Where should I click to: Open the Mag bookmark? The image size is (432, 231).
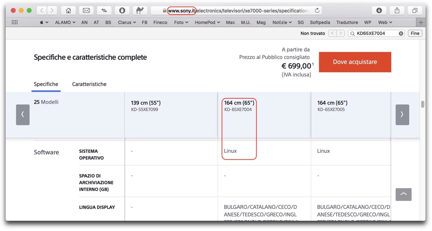(261, 22)
